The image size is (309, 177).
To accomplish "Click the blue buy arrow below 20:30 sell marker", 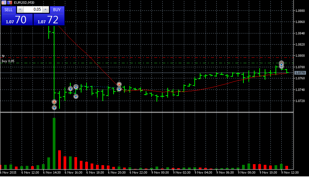I will click(x=119, y=89).
